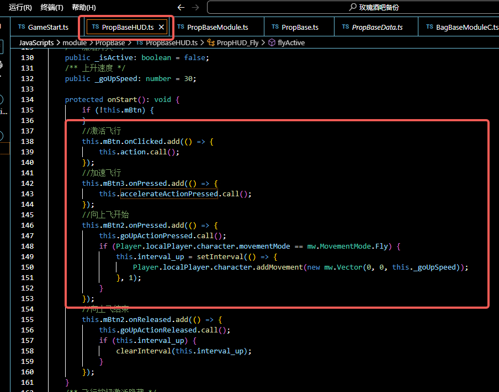499x392 pixels.
Task: Click the PropHUD_Fly class breadcrumb
Action: tap(237, 42)
